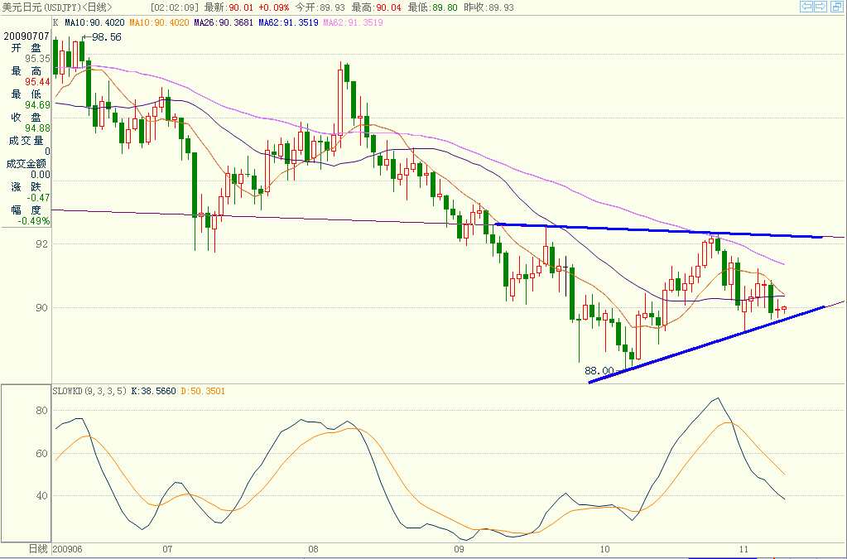Click the orange MA10:90.4020 indicator label
847x559 pixels.
pos(159,22)
